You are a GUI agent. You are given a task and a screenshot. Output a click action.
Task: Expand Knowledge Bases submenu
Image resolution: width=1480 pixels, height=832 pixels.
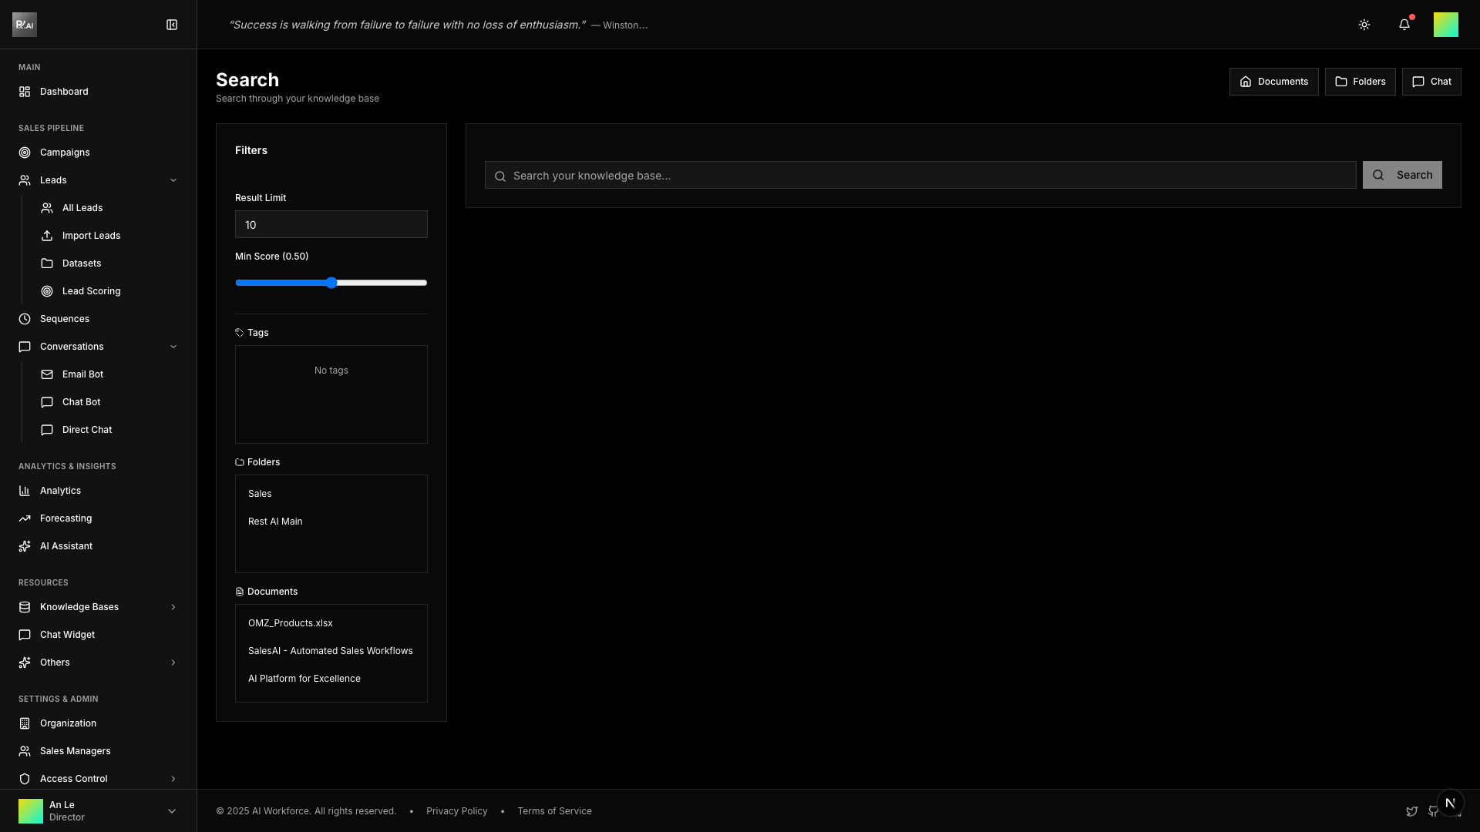(173, 607)
